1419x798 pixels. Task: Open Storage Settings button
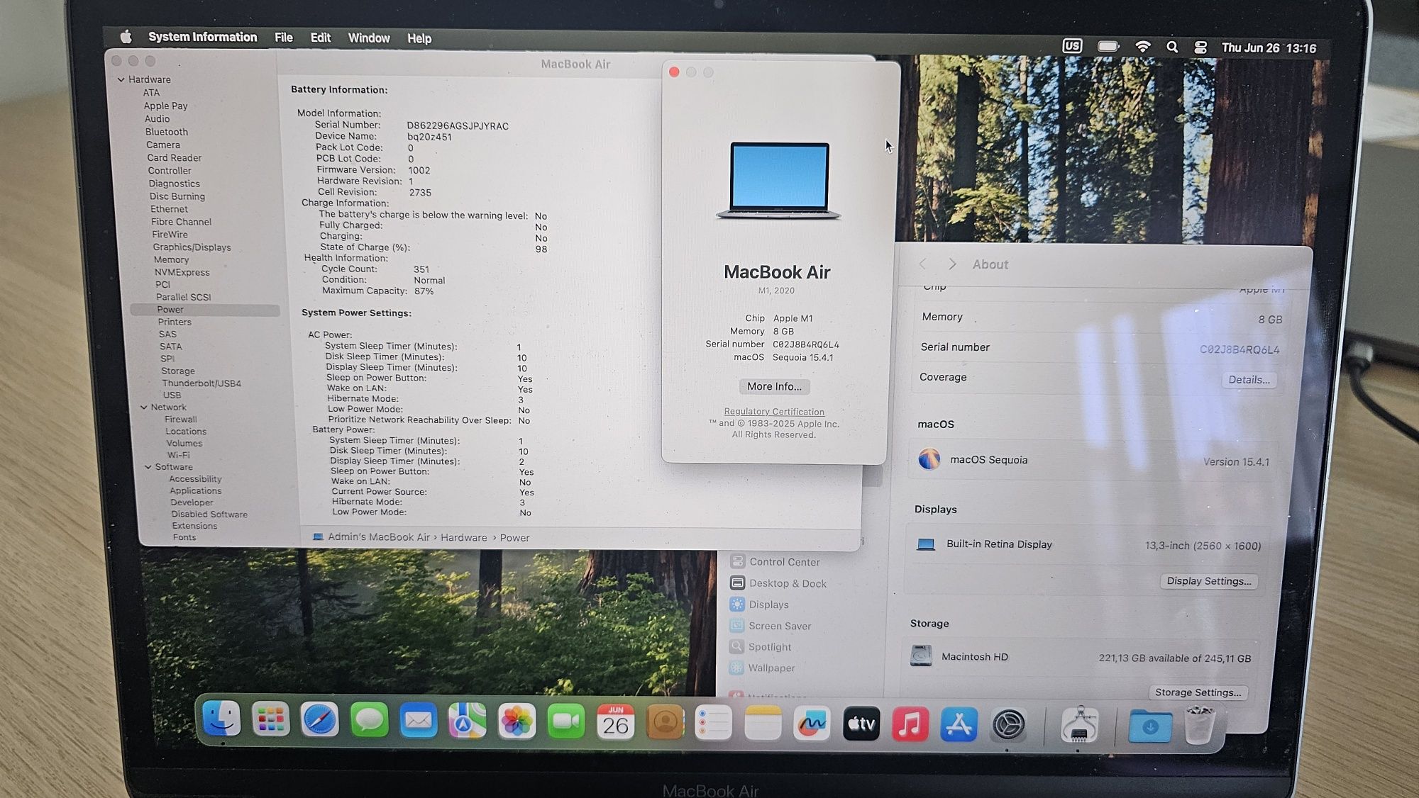(x=1198, y=692)
